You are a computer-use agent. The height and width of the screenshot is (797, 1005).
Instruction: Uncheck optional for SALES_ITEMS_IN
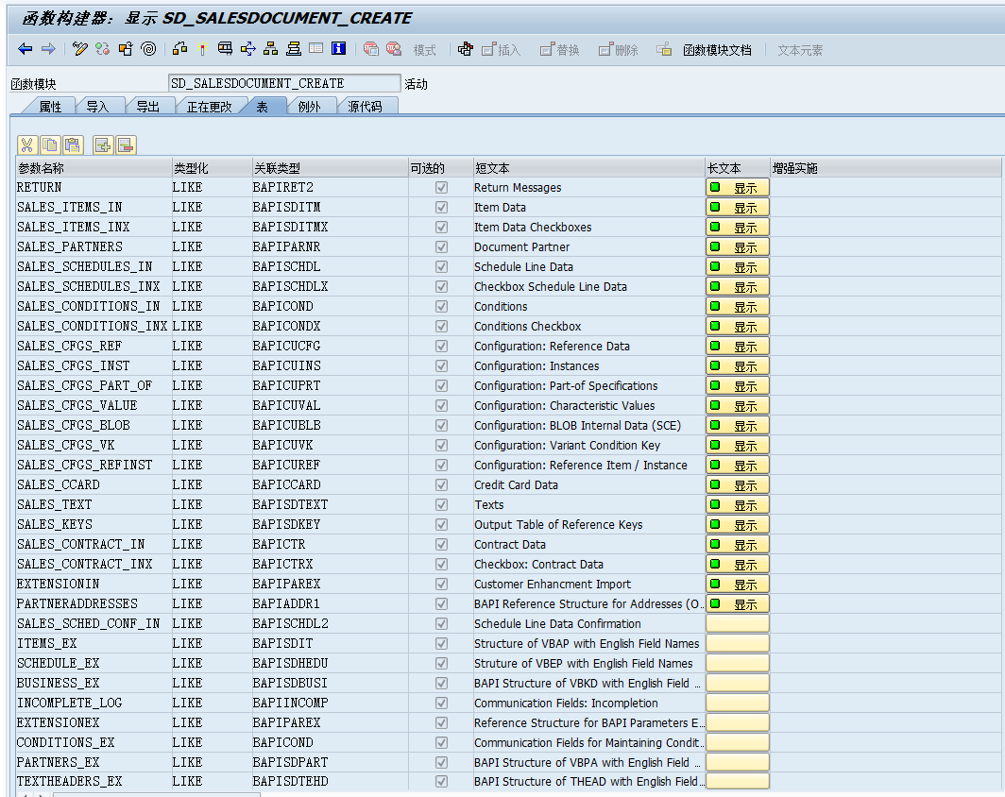pos(440,207)
